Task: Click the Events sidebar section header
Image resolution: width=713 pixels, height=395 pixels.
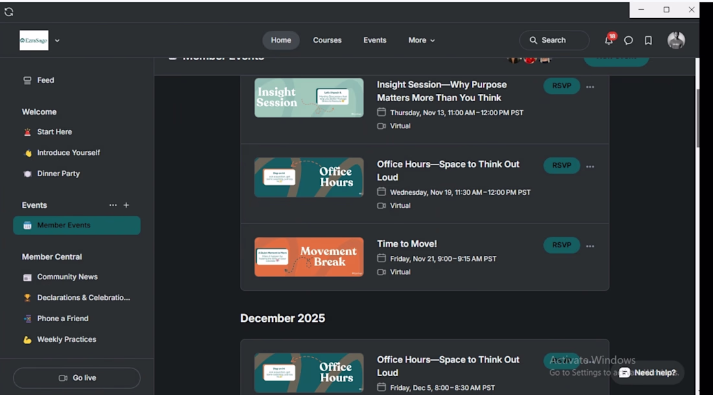Action: pyautogui.click(x=34, y=205)
